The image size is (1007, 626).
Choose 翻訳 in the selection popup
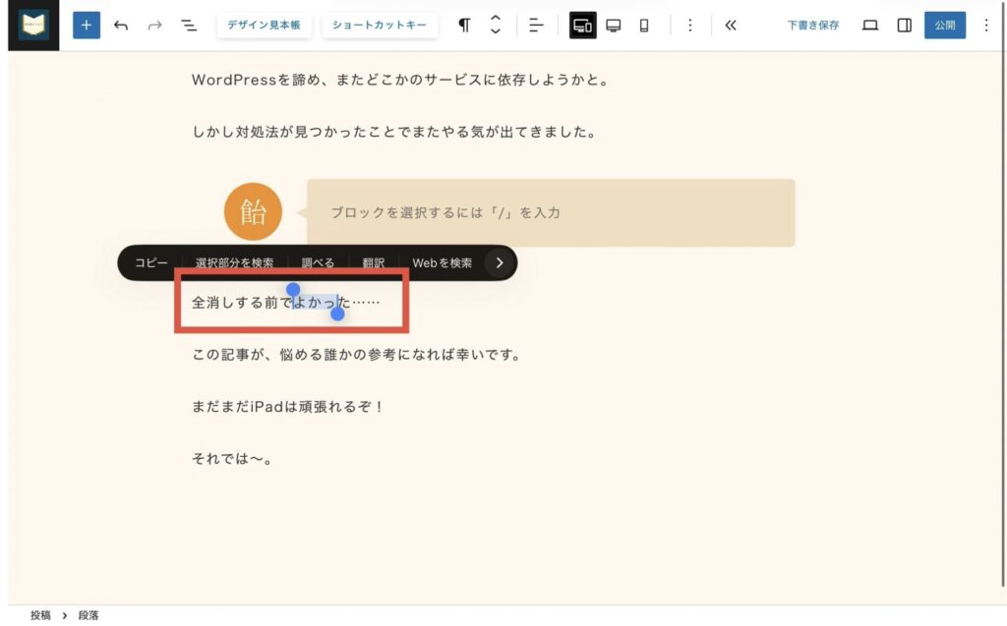373,263
